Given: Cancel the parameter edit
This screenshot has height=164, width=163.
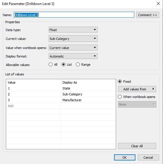Looking at the screenshot, I should click(x=148, y=158).
